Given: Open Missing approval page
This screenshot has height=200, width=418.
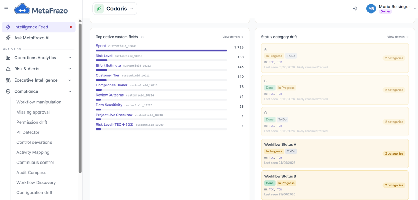Looking at the screenshot, I should (33, 112).
